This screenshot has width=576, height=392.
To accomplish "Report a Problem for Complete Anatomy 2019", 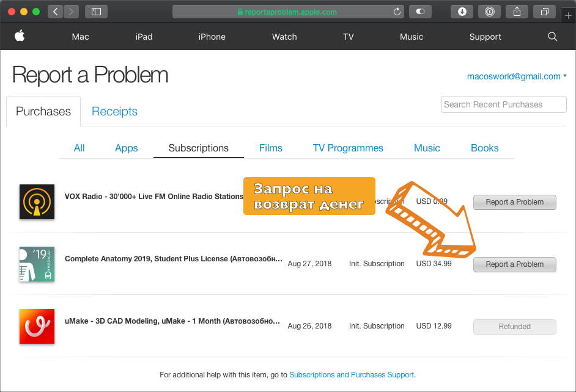I will [515, 264].
